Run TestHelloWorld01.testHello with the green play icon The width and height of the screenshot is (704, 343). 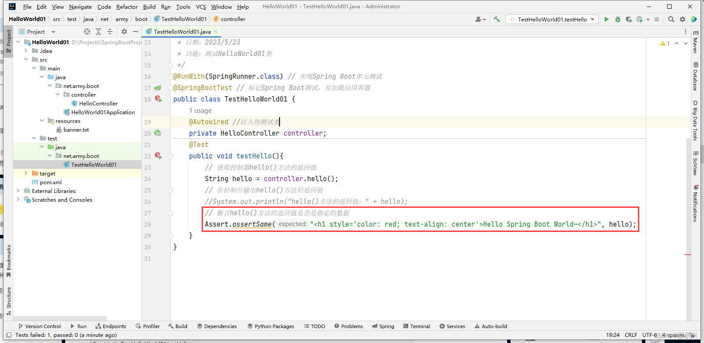606,19
